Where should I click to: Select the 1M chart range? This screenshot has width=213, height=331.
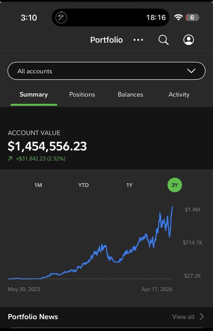click(x=38, y=185)
